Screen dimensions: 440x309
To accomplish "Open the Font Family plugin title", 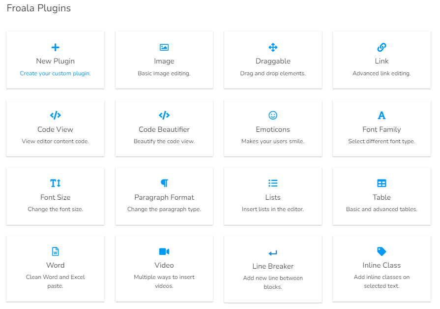I will click(381, 129).
